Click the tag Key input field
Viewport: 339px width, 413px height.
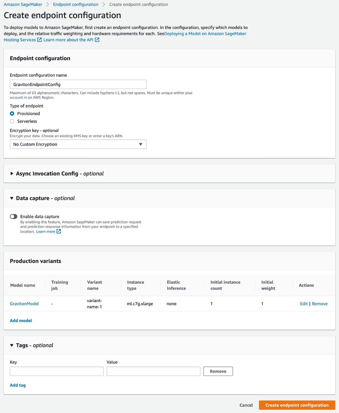tap(57, 371)
